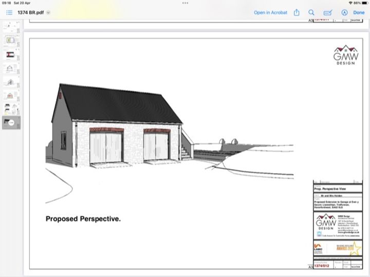Viewport: 370px width, 277px height.
Task: Click drawing number 1374/012
Action: (321, 266)
